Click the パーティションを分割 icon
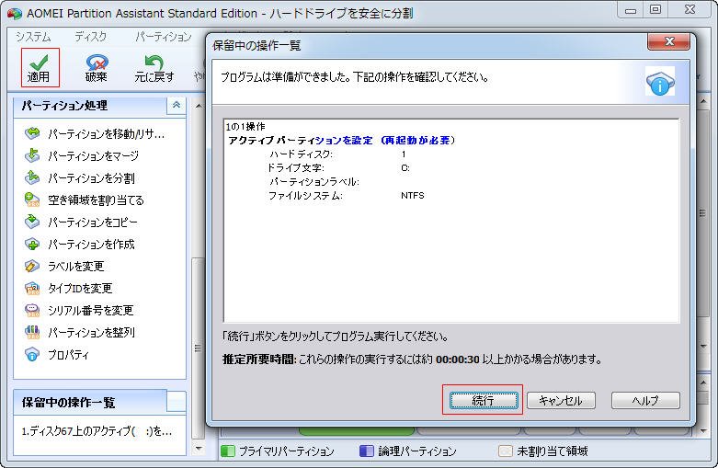718x468 pixels. [32, 177]
